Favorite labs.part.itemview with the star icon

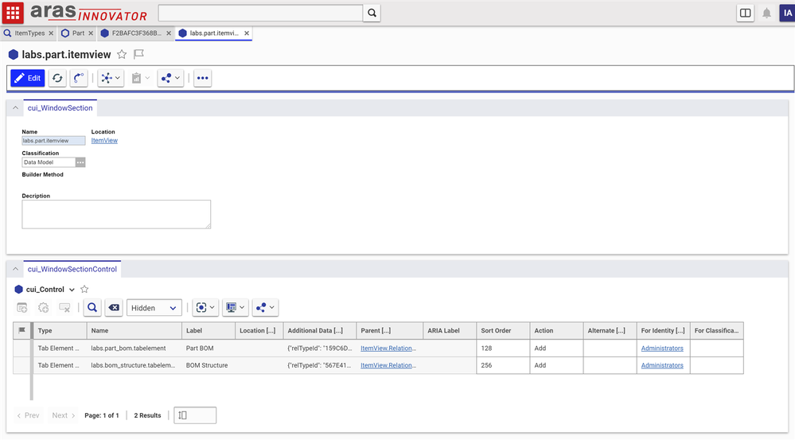coord(122,54)
